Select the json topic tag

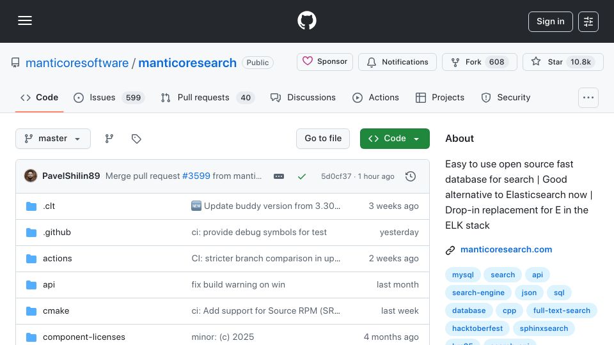coord(529,293)
